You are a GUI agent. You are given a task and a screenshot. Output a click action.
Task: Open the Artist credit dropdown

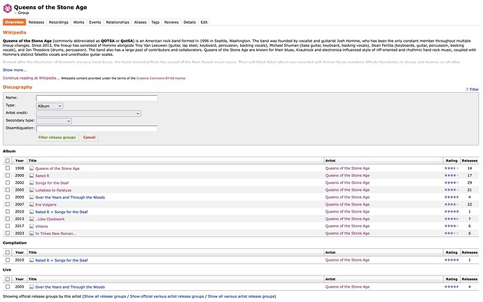[88, 113]
